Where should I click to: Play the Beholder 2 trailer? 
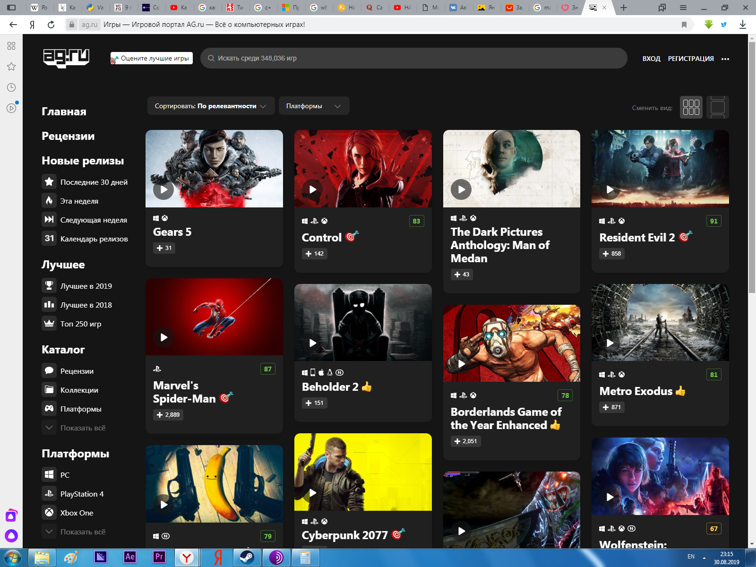pos(312,343)
